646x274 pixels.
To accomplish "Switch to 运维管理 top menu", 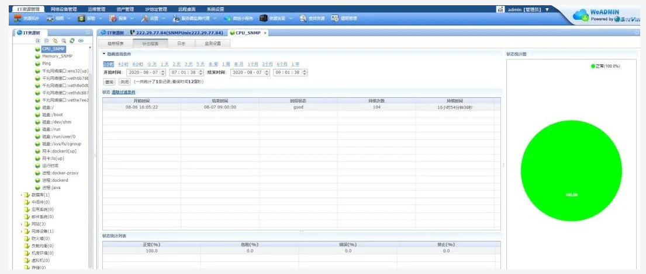I will (x=96, y=9).
